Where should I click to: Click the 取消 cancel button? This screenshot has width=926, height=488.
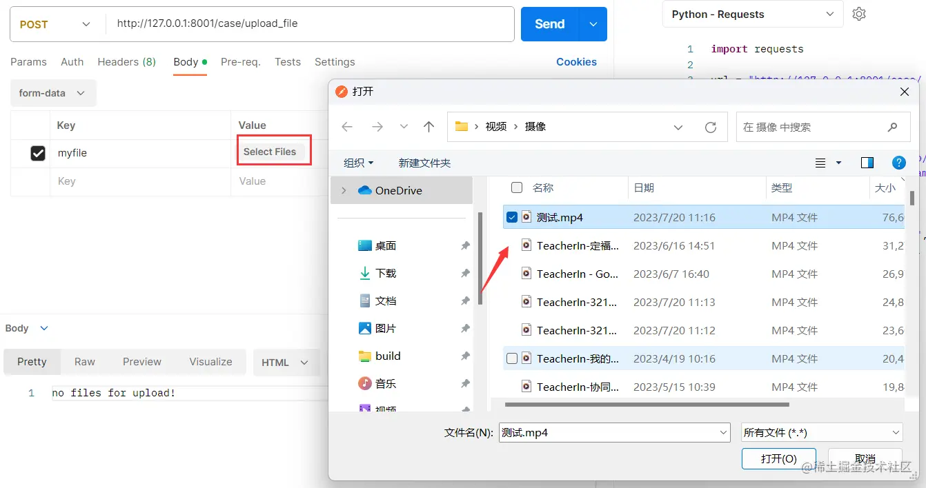pos(865,459)
